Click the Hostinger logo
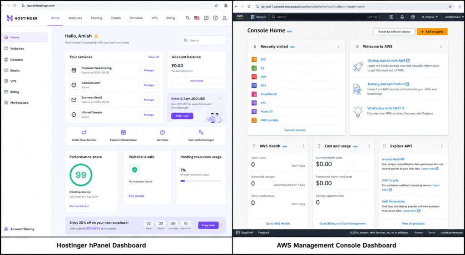This screenshot has width=465, height=255. click(x=22, y=18)
